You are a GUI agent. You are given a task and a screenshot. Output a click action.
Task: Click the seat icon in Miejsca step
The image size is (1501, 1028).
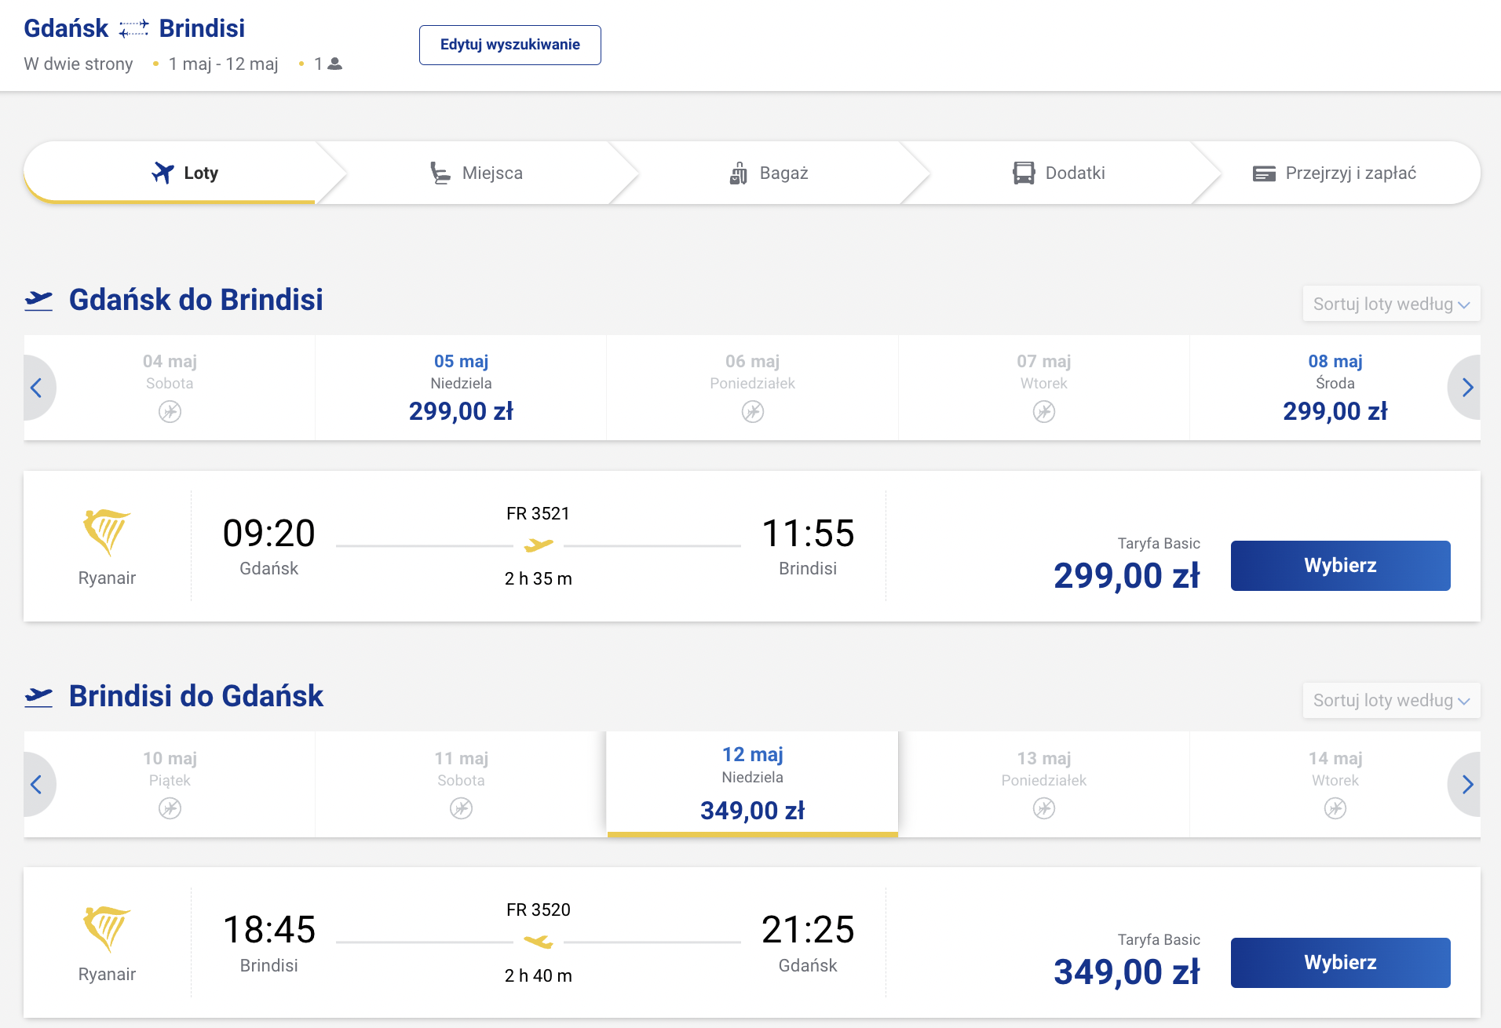tap(440, 173)
